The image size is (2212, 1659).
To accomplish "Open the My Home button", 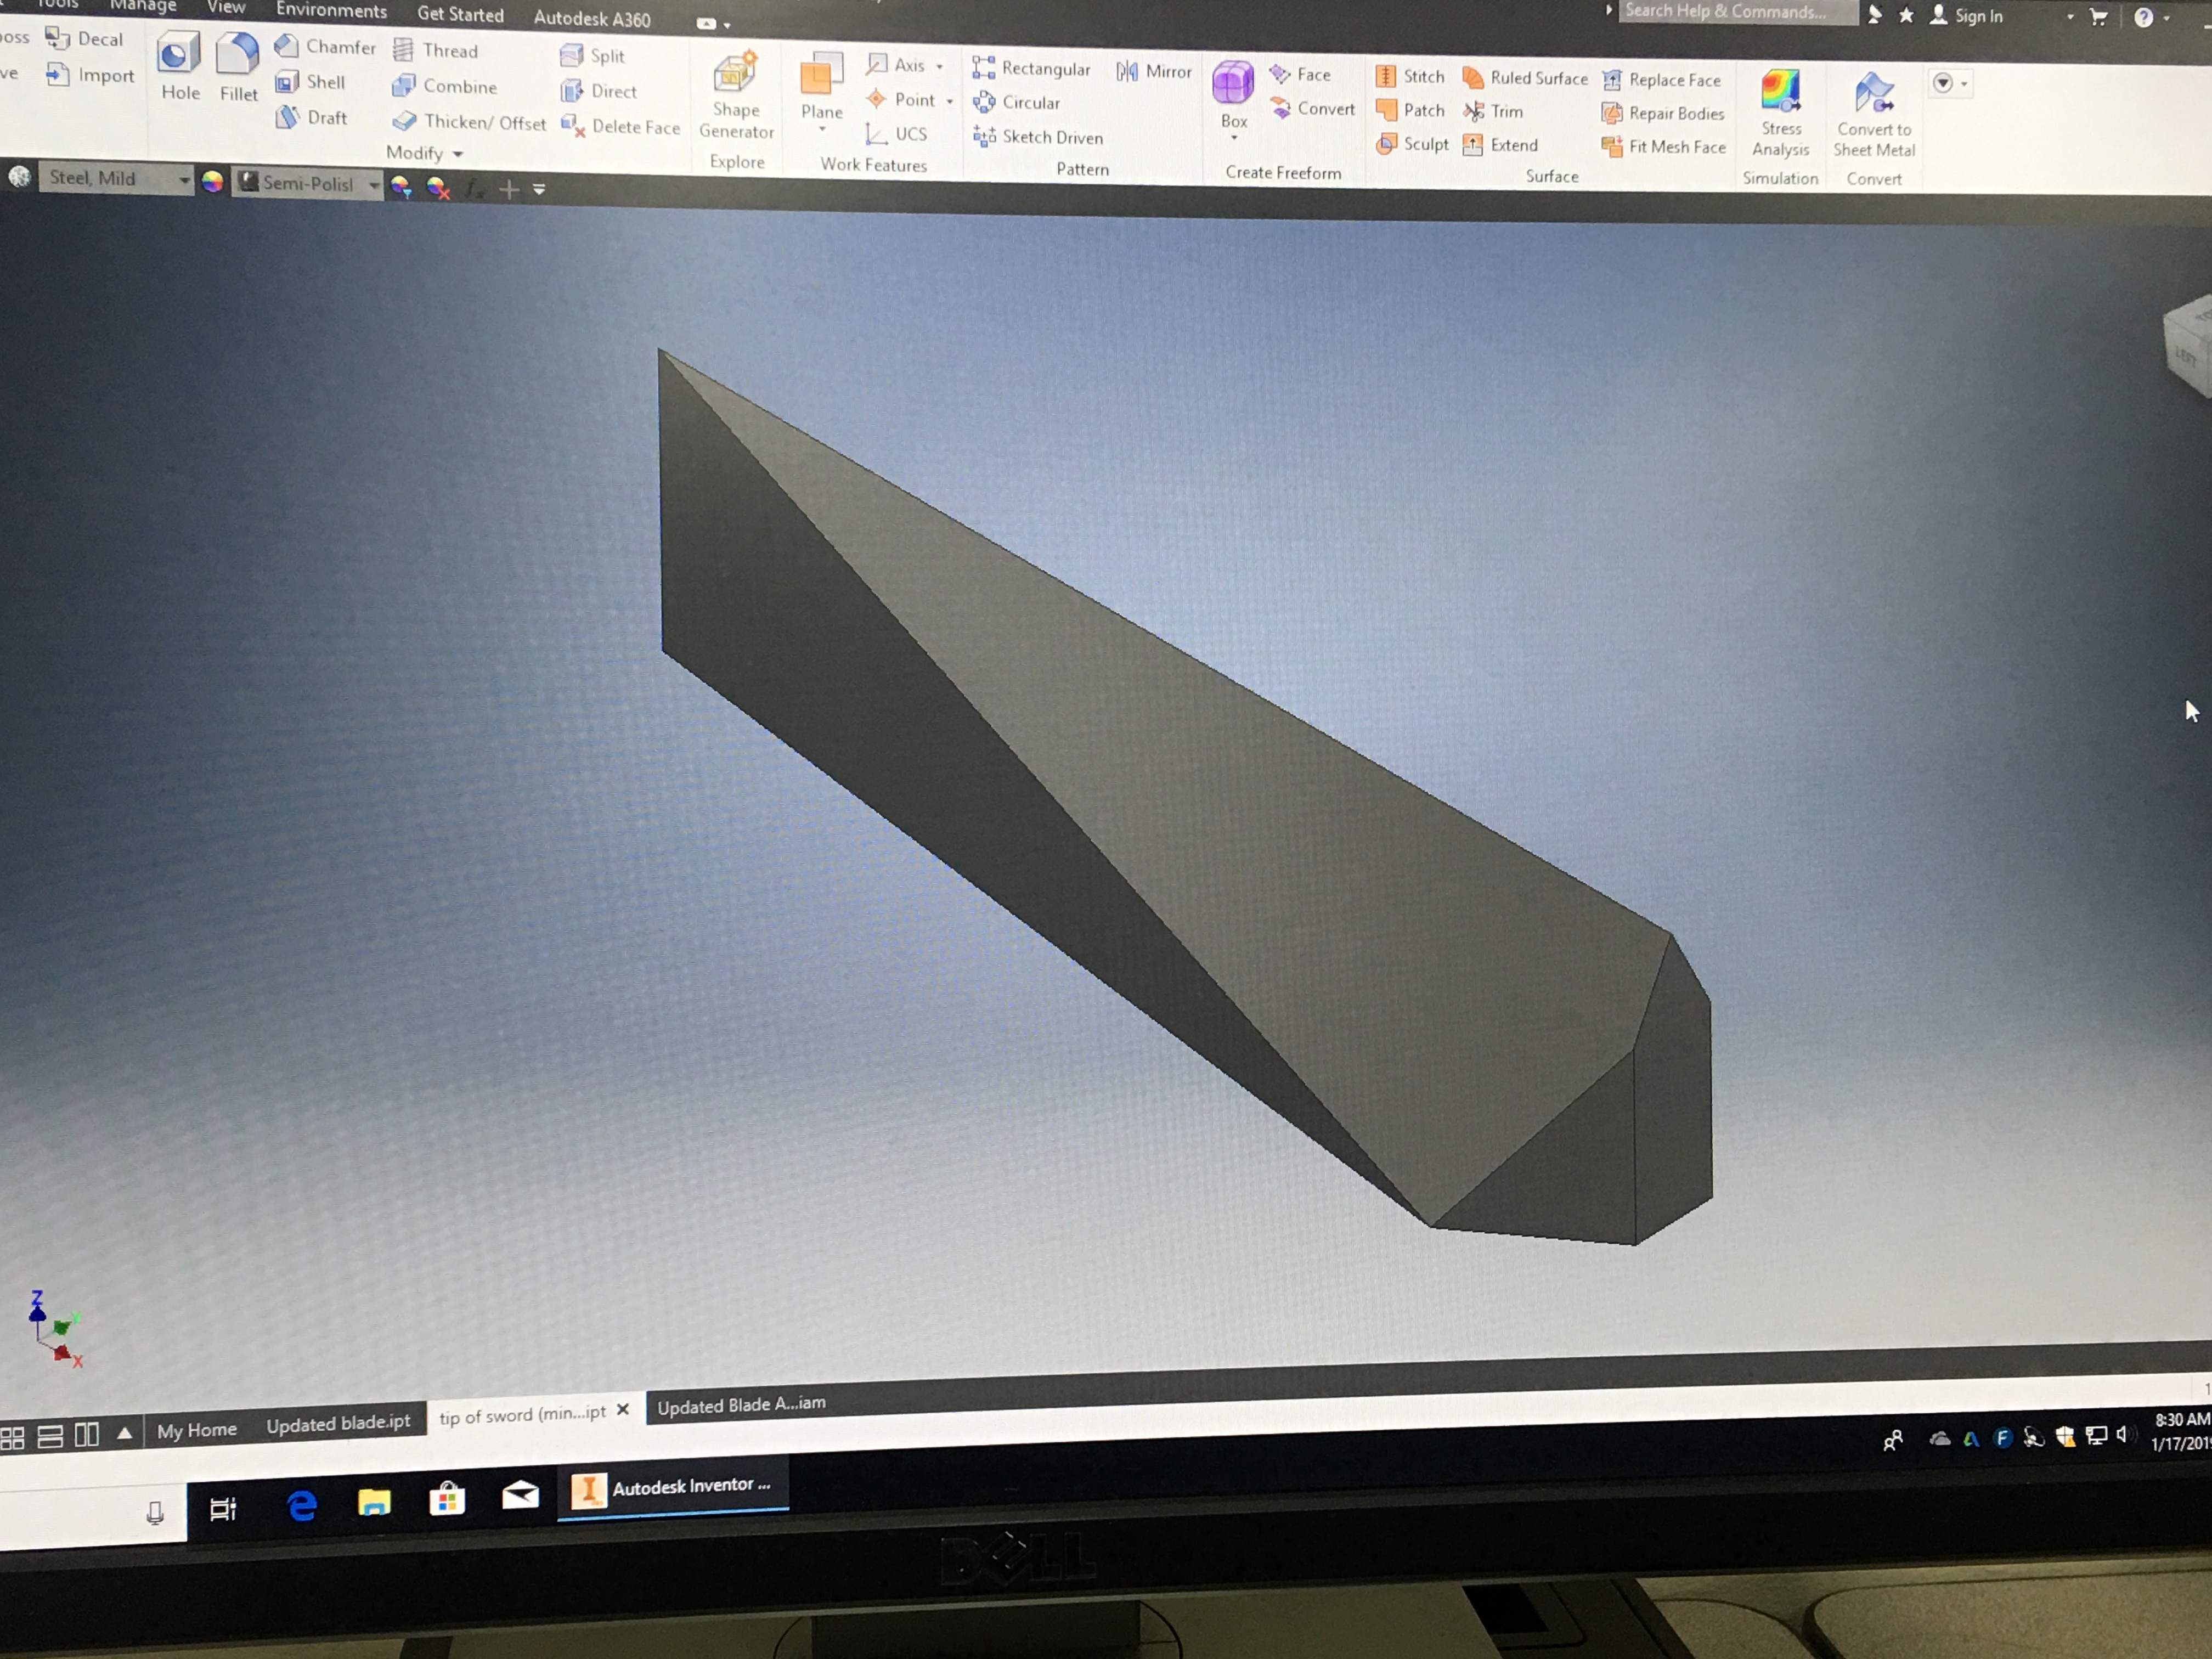I will 197,1430.
